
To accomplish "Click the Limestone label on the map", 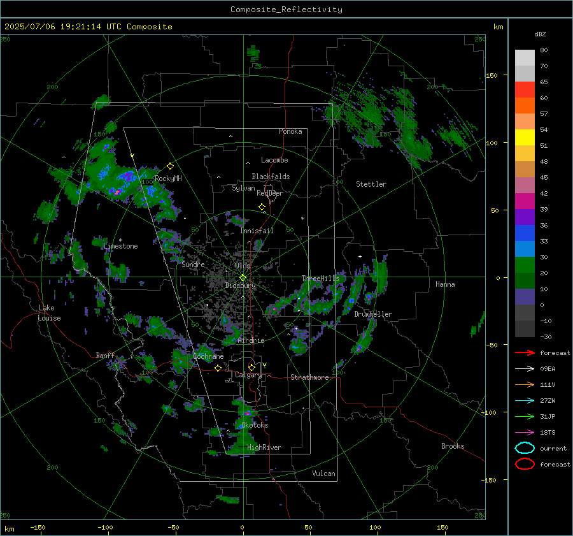I will pyautogui.click(x=120, y=246).
